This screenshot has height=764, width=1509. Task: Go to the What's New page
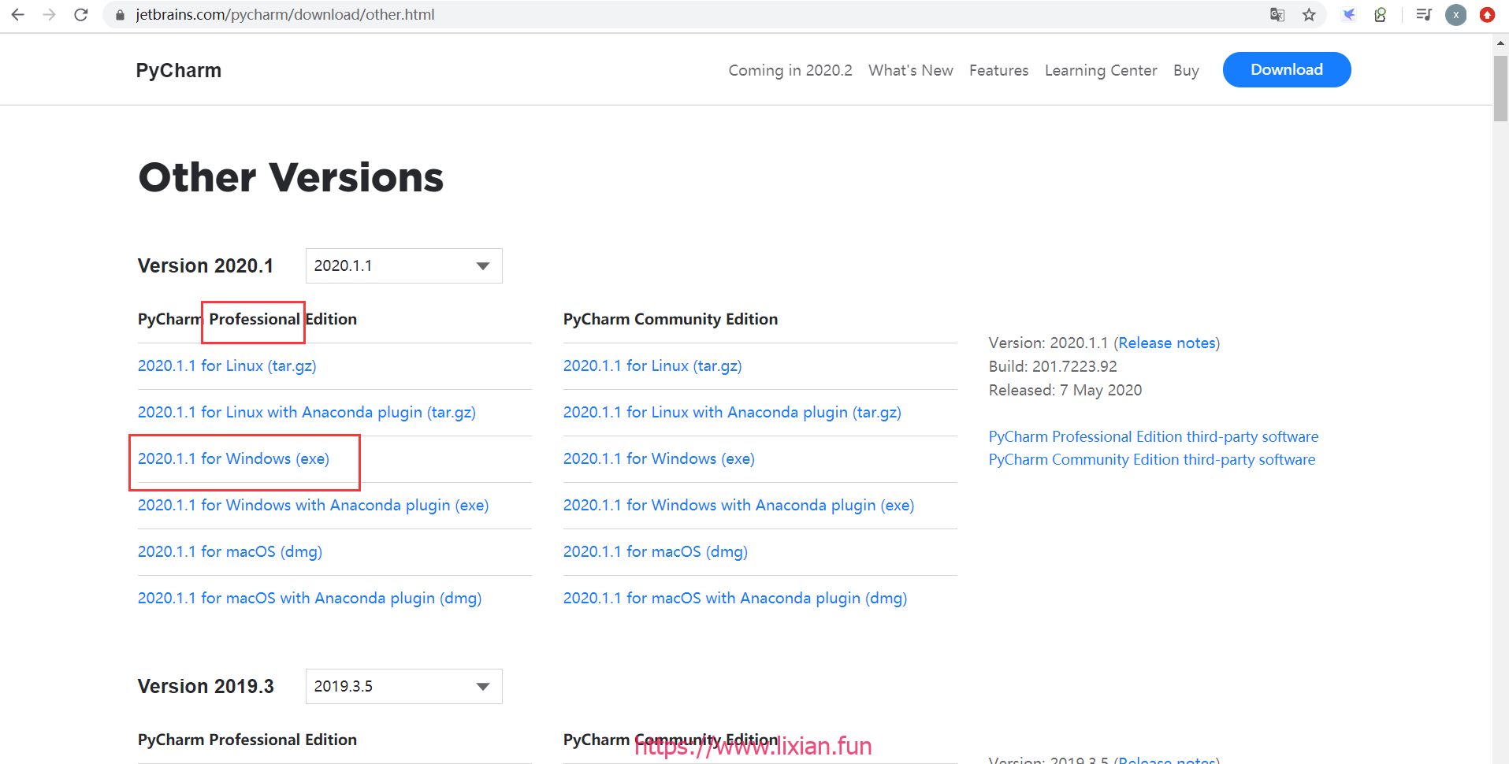(x=911, y=70)
